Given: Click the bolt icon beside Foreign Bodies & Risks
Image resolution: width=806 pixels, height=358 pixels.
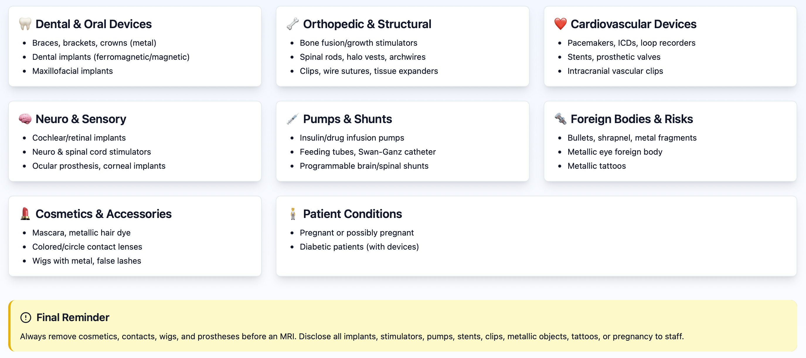Looking at the screenshot, I should pos(560,119).
